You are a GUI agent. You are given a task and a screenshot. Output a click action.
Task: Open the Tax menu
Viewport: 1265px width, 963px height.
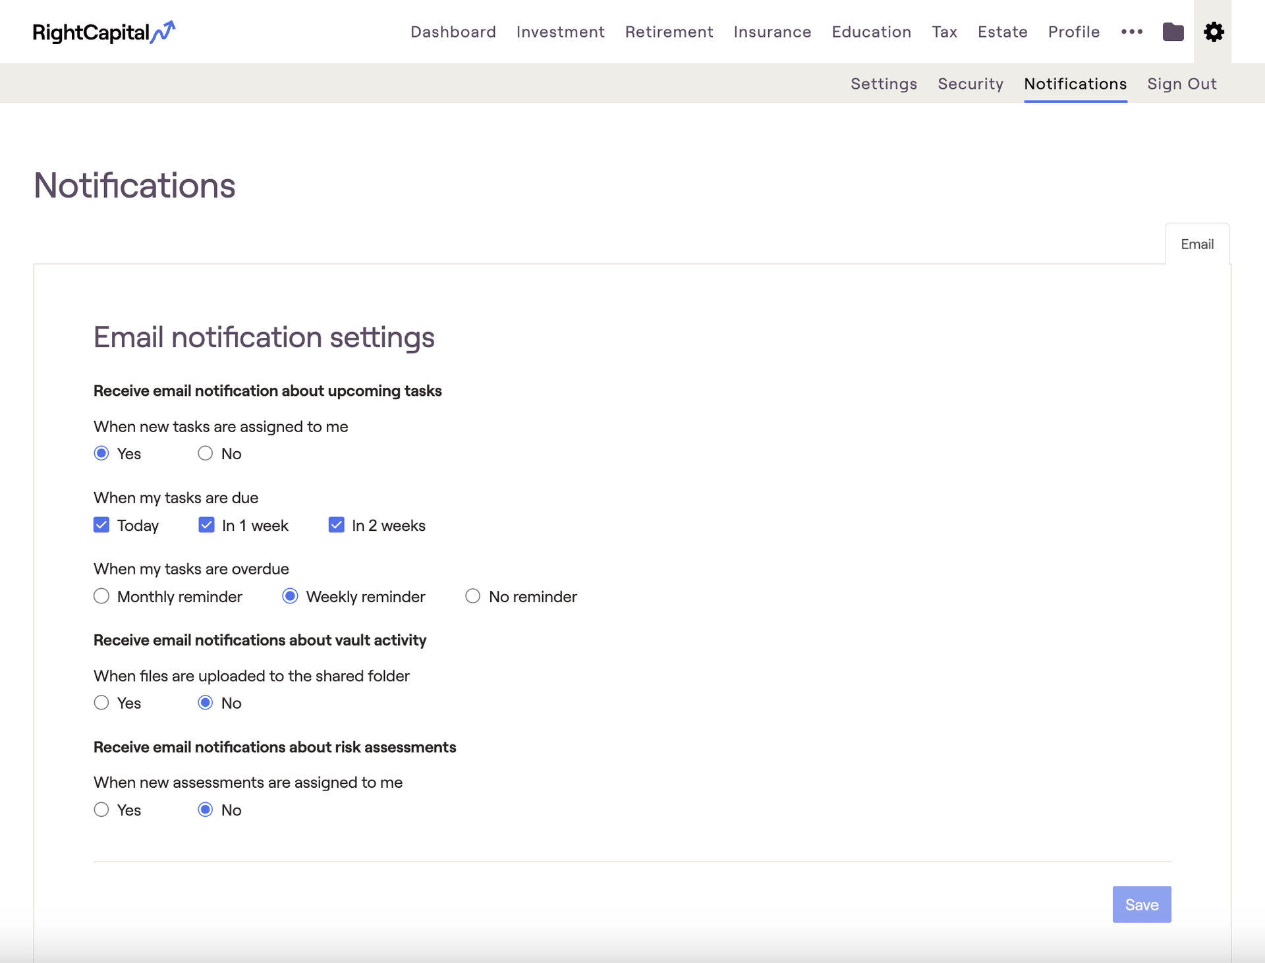(x=944, y=32)
